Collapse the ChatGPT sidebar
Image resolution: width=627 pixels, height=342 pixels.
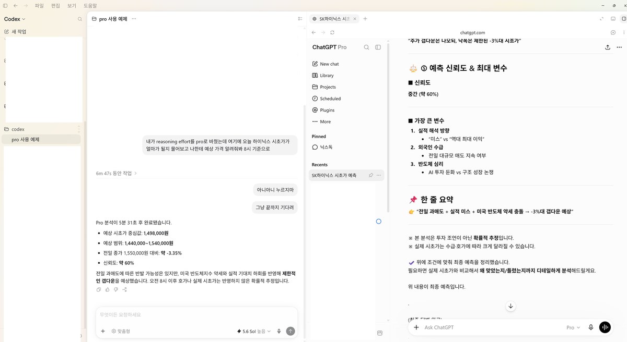click(378, 47)
